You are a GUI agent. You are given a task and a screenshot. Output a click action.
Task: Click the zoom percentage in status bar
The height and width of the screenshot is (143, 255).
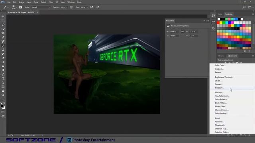[x=10, y=135]
